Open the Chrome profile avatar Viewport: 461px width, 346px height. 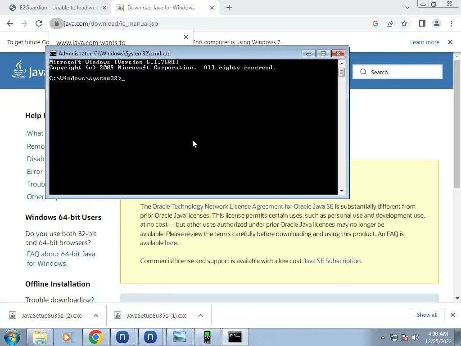tap(437, 23)
